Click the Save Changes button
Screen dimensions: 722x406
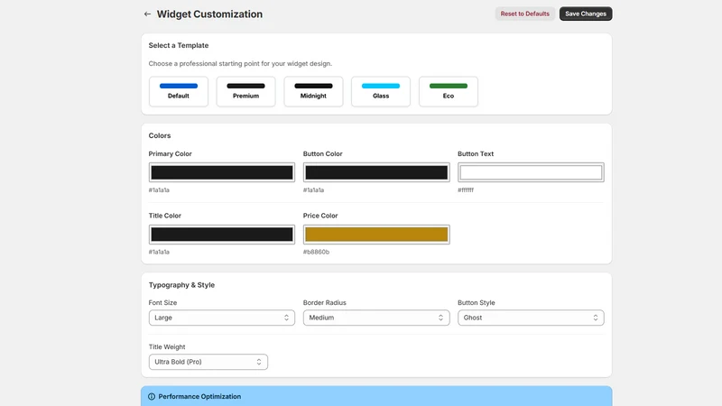(x=585, y=14)
